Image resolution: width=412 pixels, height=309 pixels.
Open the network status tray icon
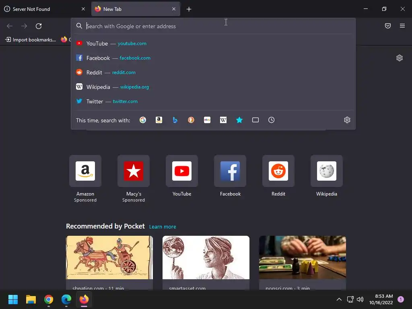click(x=350, y=299)
